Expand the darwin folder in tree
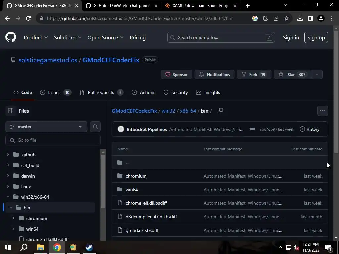The height and width of the screenshot is (254, 339). click(x=8, y=176)
